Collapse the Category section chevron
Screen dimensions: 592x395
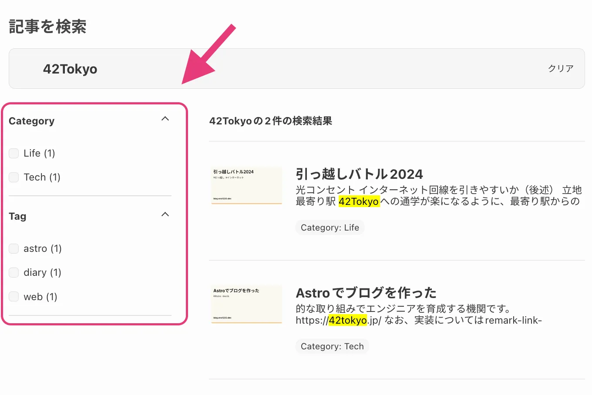165,119
